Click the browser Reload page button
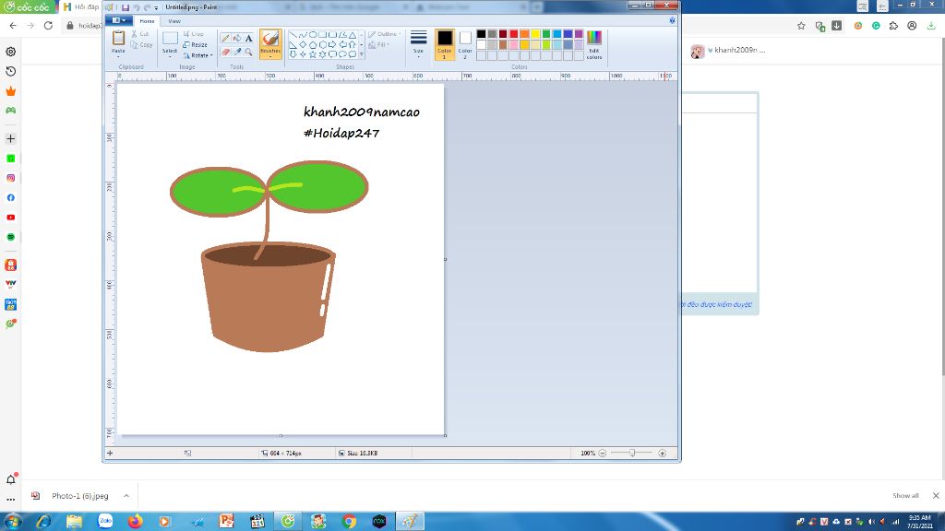This screenshot has width=945, height=531. point(48,26)
